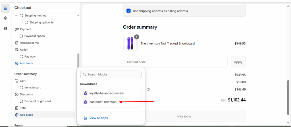Click the Search blocks field
This screenshot has height=127, width=291.
pos(111,75)
